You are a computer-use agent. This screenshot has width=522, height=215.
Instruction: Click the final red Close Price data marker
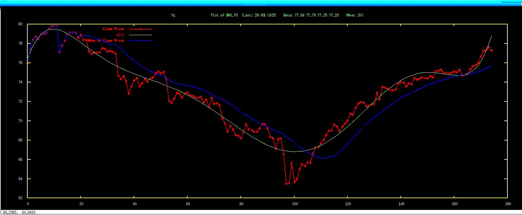(492, 50)
